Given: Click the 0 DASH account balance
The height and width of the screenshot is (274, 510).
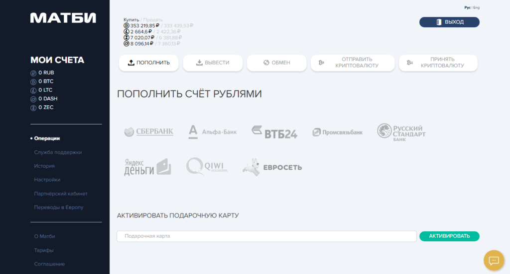Looking at the screenshot, I should point(48,99).
